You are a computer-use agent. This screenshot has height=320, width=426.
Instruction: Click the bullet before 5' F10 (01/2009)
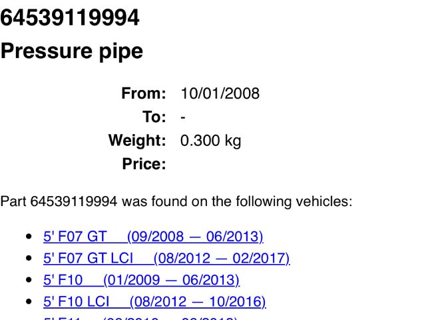[x=28, y=281]
